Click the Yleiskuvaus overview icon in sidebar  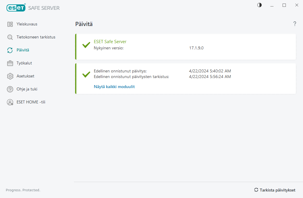pos(10,24)
